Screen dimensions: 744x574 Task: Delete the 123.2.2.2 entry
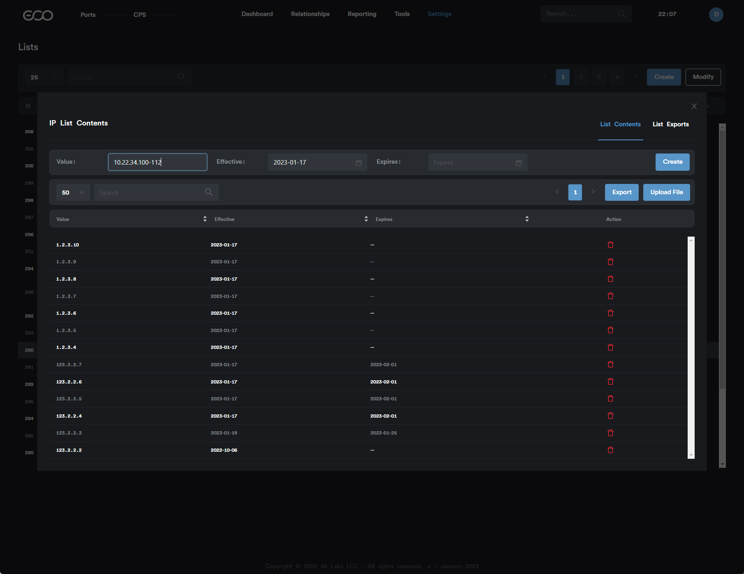[x=610, y=450]
